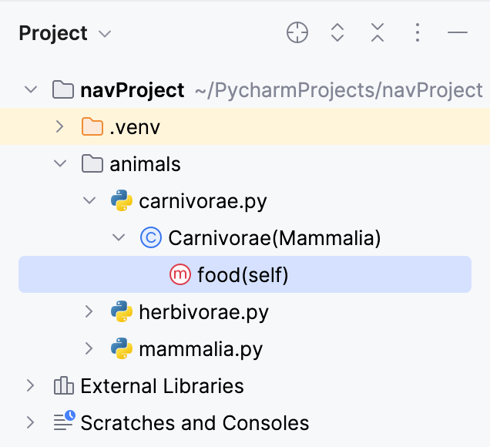Click the External Libraries icon
490x447 pixels.
click(63, 386)
